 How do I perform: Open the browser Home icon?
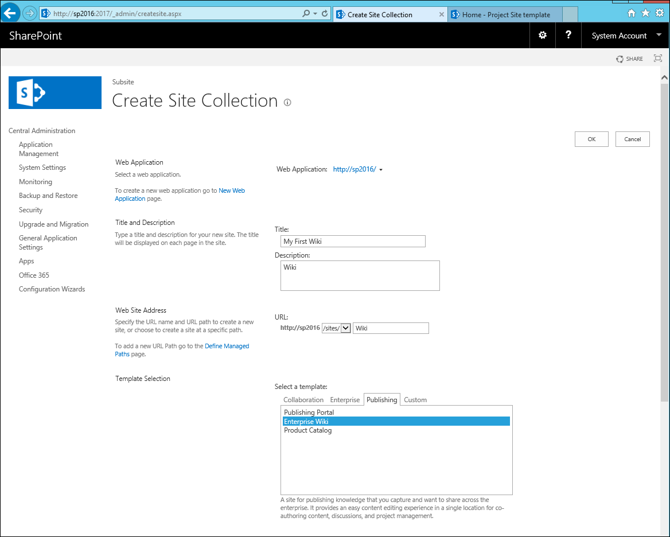pyautogui.click(x=631, y=13)
